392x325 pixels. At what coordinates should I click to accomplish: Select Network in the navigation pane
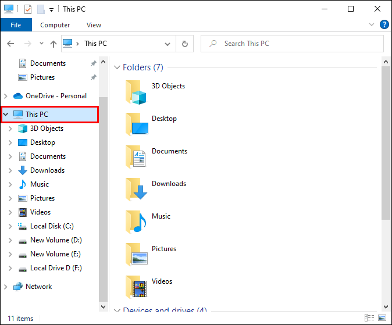(38, 287)
